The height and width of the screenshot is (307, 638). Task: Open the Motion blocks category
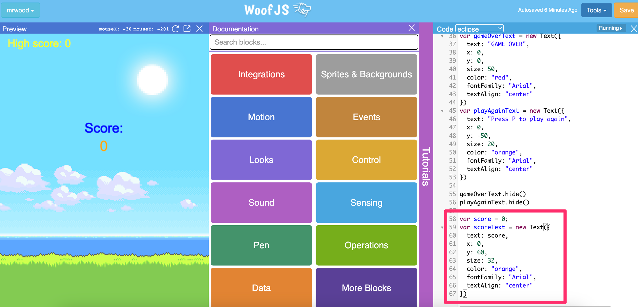[x=261, y=117]
